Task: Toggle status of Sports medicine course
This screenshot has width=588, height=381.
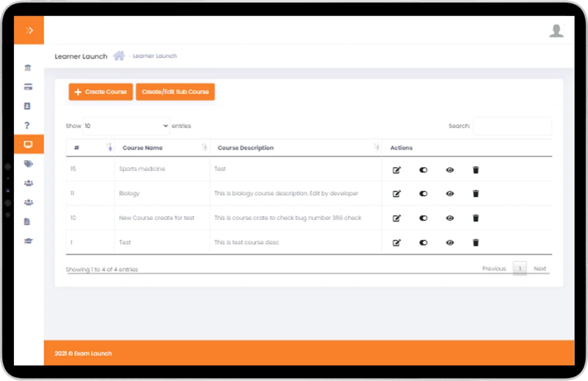Action: coord(423,170)
